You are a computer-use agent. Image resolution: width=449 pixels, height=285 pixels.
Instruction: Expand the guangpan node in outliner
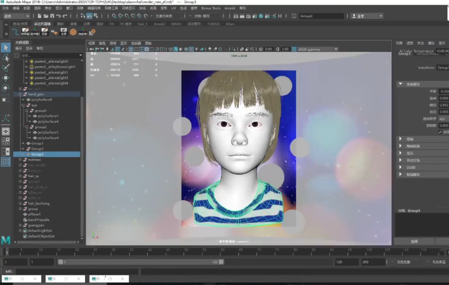pos(21,225)
